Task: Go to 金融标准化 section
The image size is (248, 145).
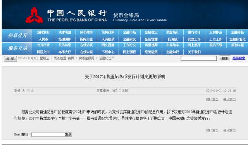Action: click(238, 39)
